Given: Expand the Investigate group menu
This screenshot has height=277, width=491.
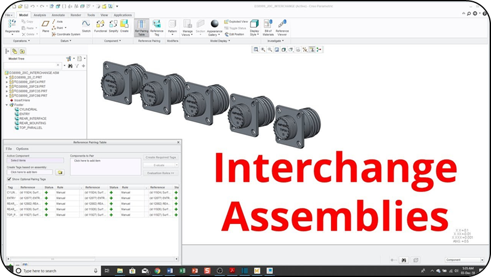Looking at the screenshot, I should click(275, 41).
